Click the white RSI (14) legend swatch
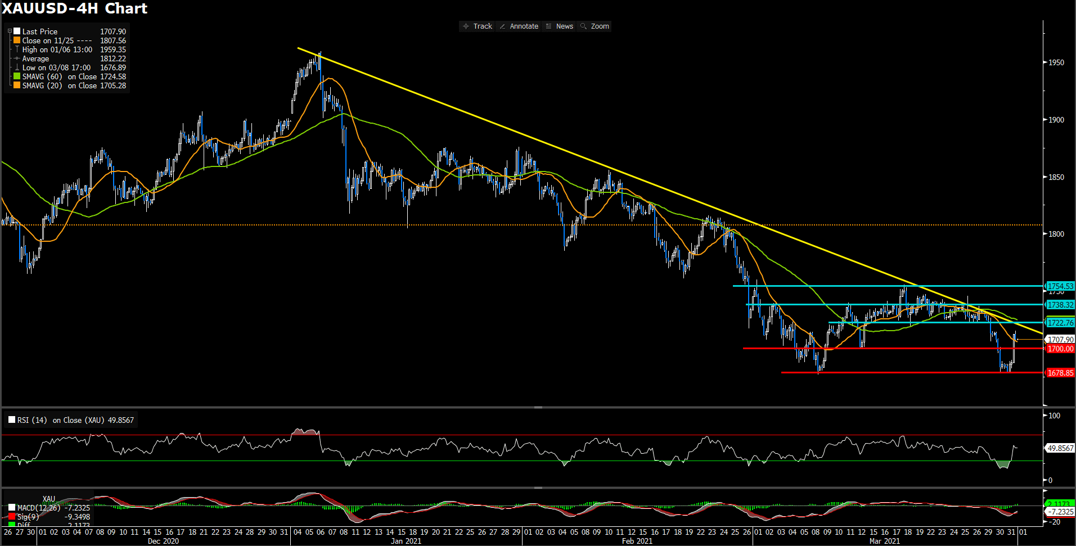Viewport: 1076px width, 546px height. pos(12,419)
